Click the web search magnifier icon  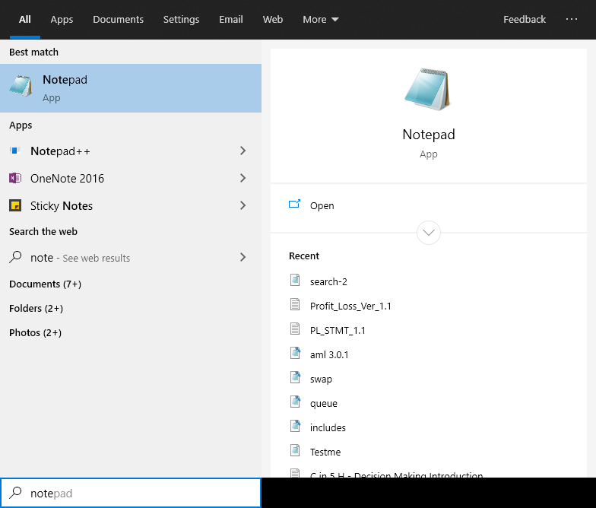15,257
